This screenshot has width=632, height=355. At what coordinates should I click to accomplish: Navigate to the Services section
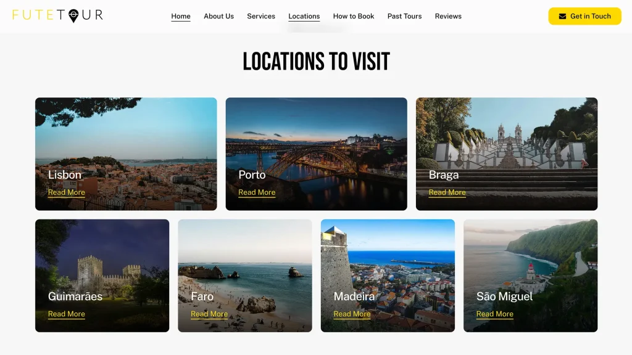click(261, 16)
